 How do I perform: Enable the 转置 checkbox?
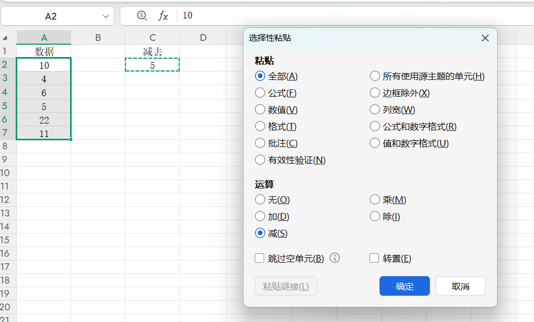click(374, 258)
